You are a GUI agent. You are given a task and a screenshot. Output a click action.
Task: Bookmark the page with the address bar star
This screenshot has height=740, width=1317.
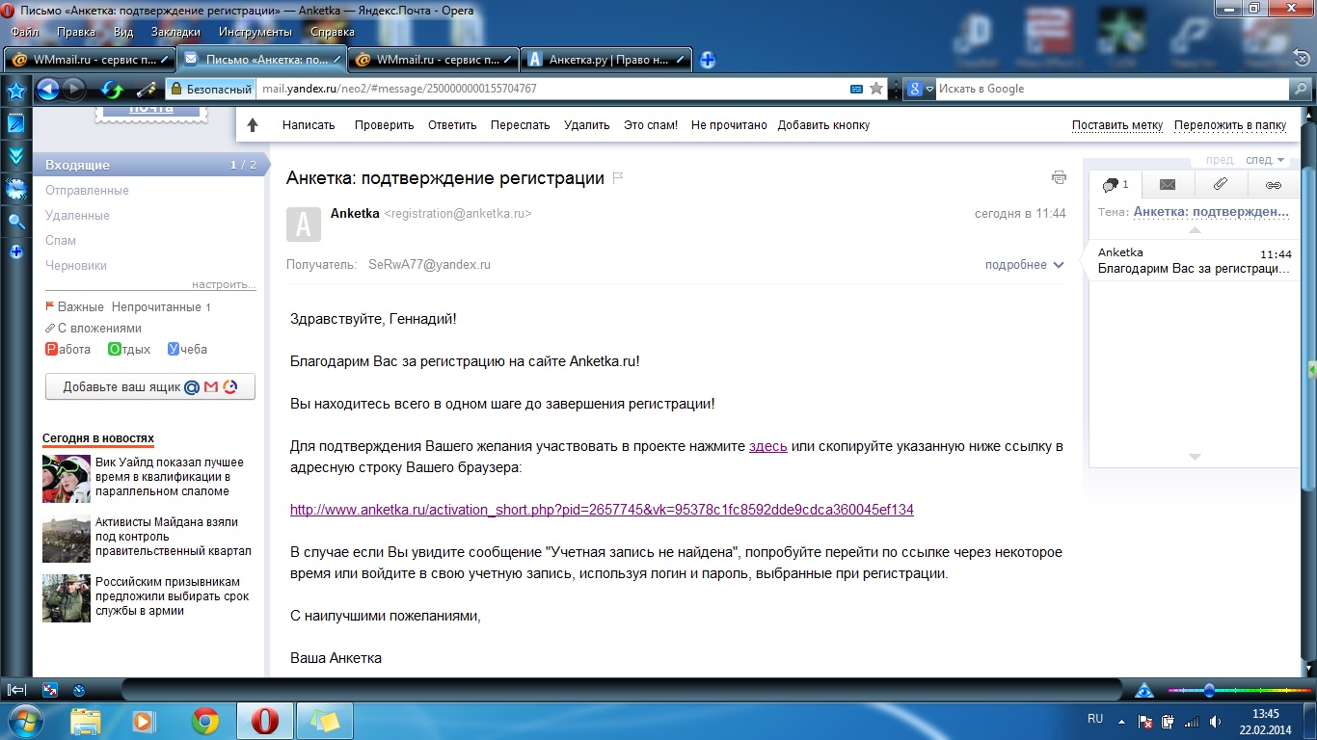876,89
